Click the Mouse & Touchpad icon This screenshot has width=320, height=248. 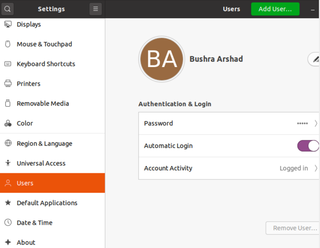click(7, 44)
